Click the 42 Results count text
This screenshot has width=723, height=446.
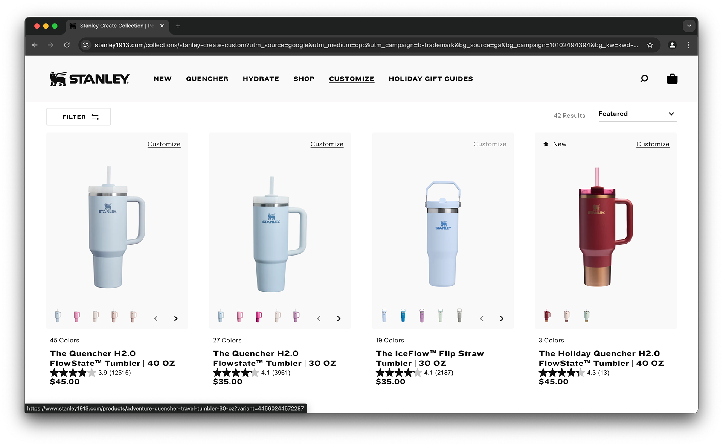pyautogui.click(x=569, y=116)
